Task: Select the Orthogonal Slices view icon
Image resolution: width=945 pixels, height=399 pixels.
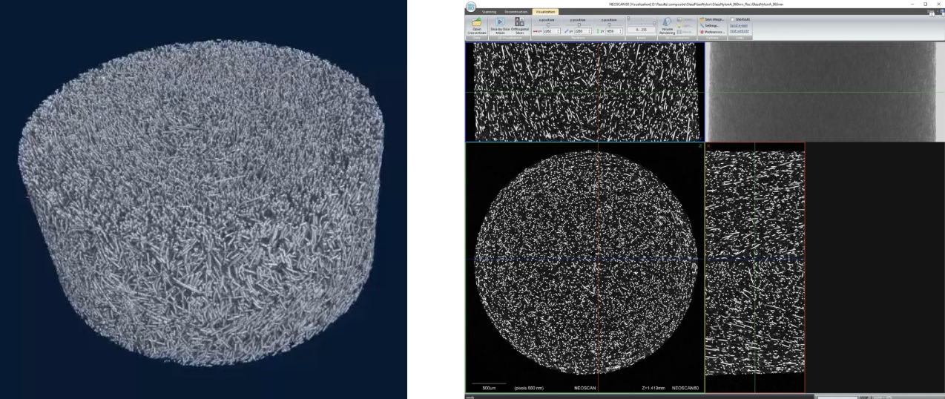Action: coord(519,23)
